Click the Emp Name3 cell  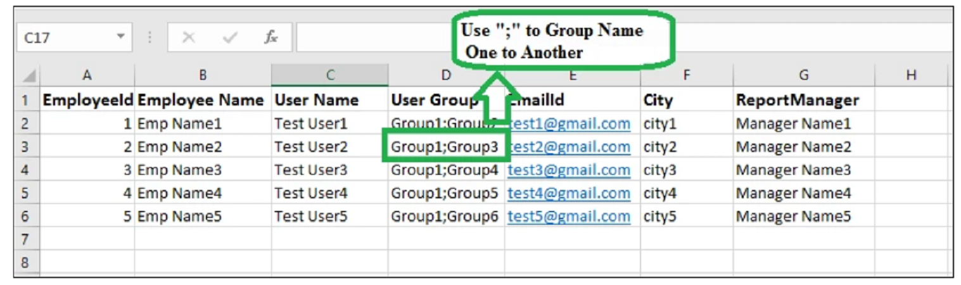tap(203, 170)
